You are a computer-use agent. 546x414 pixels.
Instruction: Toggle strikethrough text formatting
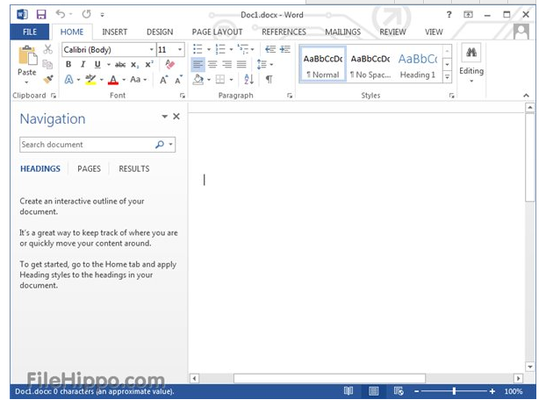click(x=120, y=64)
